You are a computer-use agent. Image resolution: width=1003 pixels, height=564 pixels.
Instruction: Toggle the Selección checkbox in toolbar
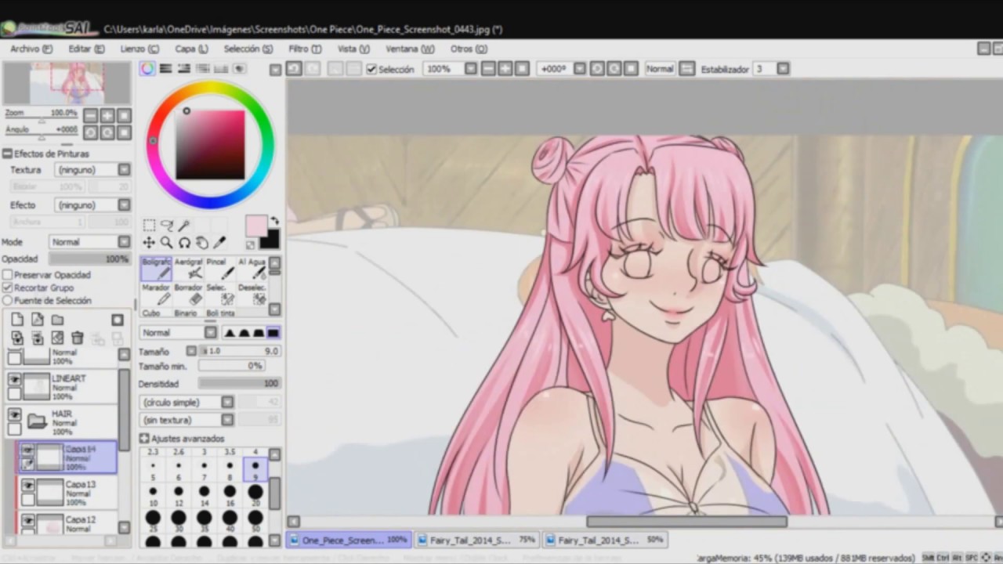coord(371,69)
